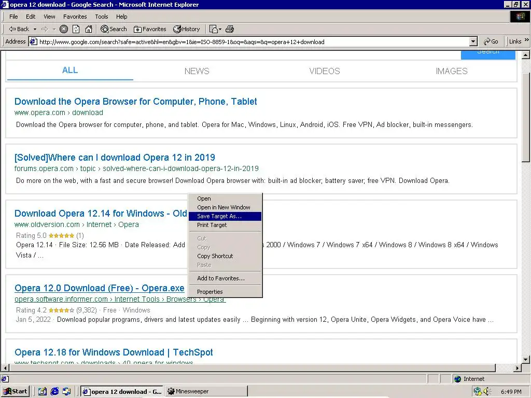
Task: Click the Links toolbar label
Action: point(515,41)
